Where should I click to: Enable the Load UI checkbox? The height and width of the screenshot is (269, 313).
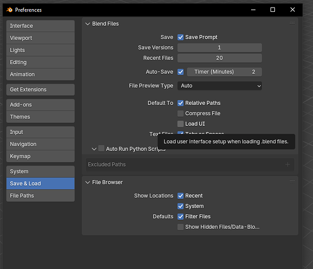click(181, 124)
